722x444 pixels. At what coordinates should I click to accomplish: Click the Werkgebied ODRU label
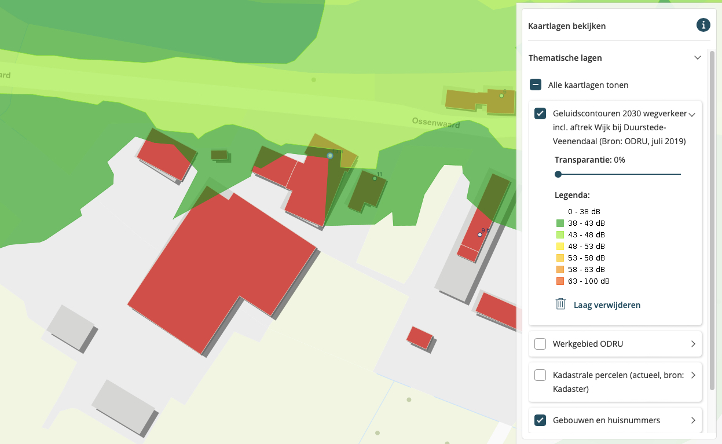tap(588, 344)
